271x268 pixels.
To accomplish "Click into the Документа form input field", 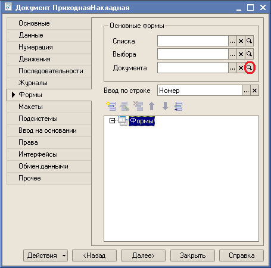I will [193, 68].
